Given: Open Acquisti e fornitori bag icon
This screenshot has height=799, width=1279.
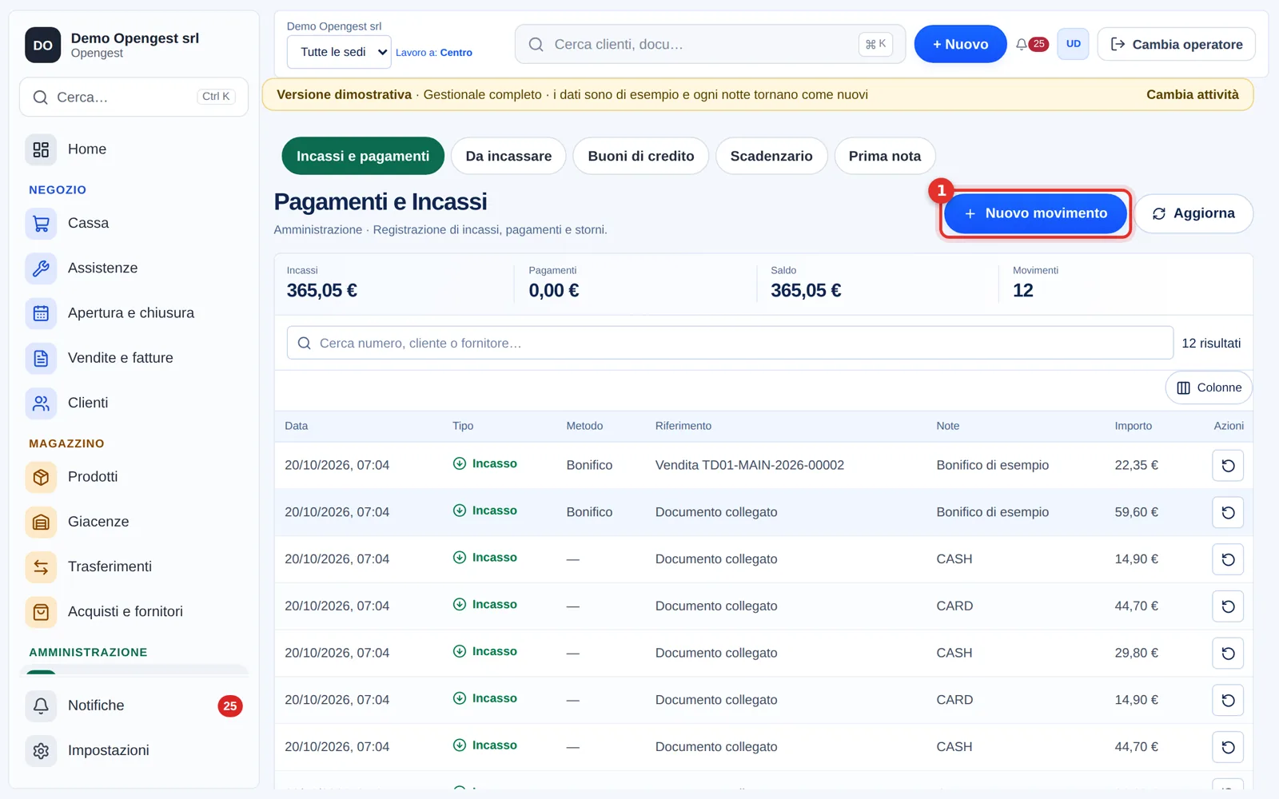Looking at the screenshot, I should [x=41, y=612].
